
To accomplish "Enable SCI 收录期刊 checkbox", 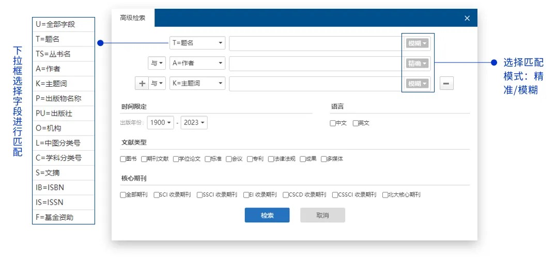I will [157, 195].
